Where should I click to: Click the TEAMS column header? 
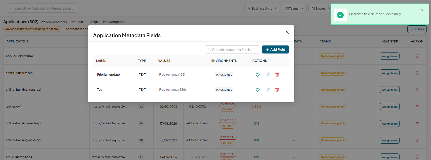(x=325, y=41)
